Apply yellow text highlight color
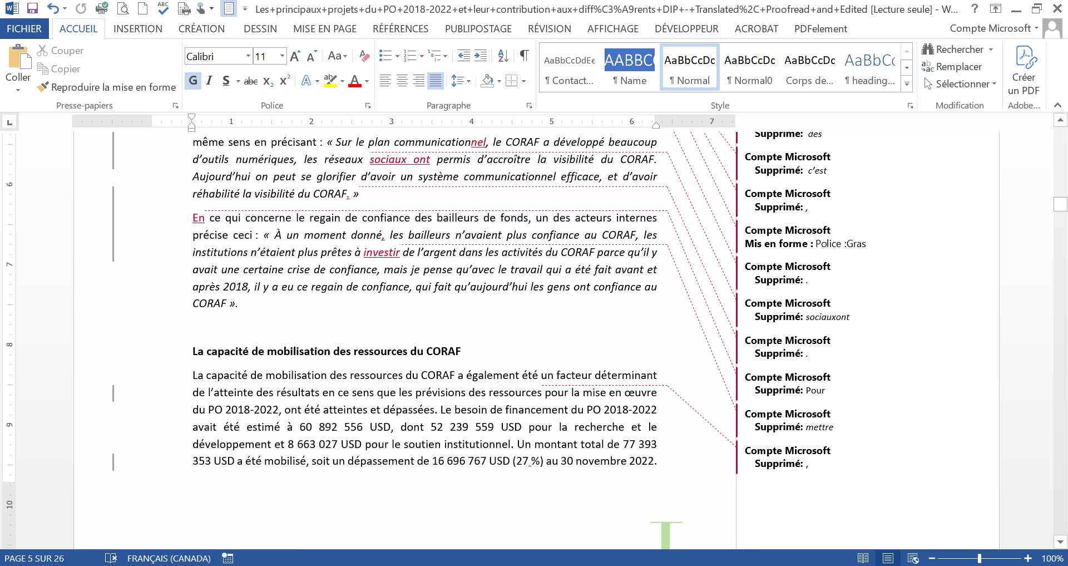 330,81
